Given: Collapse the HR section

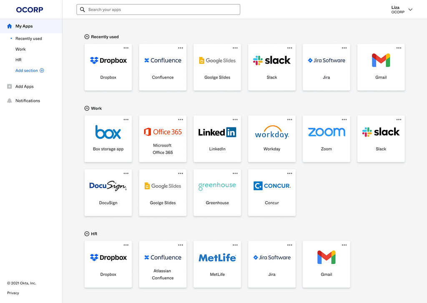Looking at the screenshot, I should point(87,234).
